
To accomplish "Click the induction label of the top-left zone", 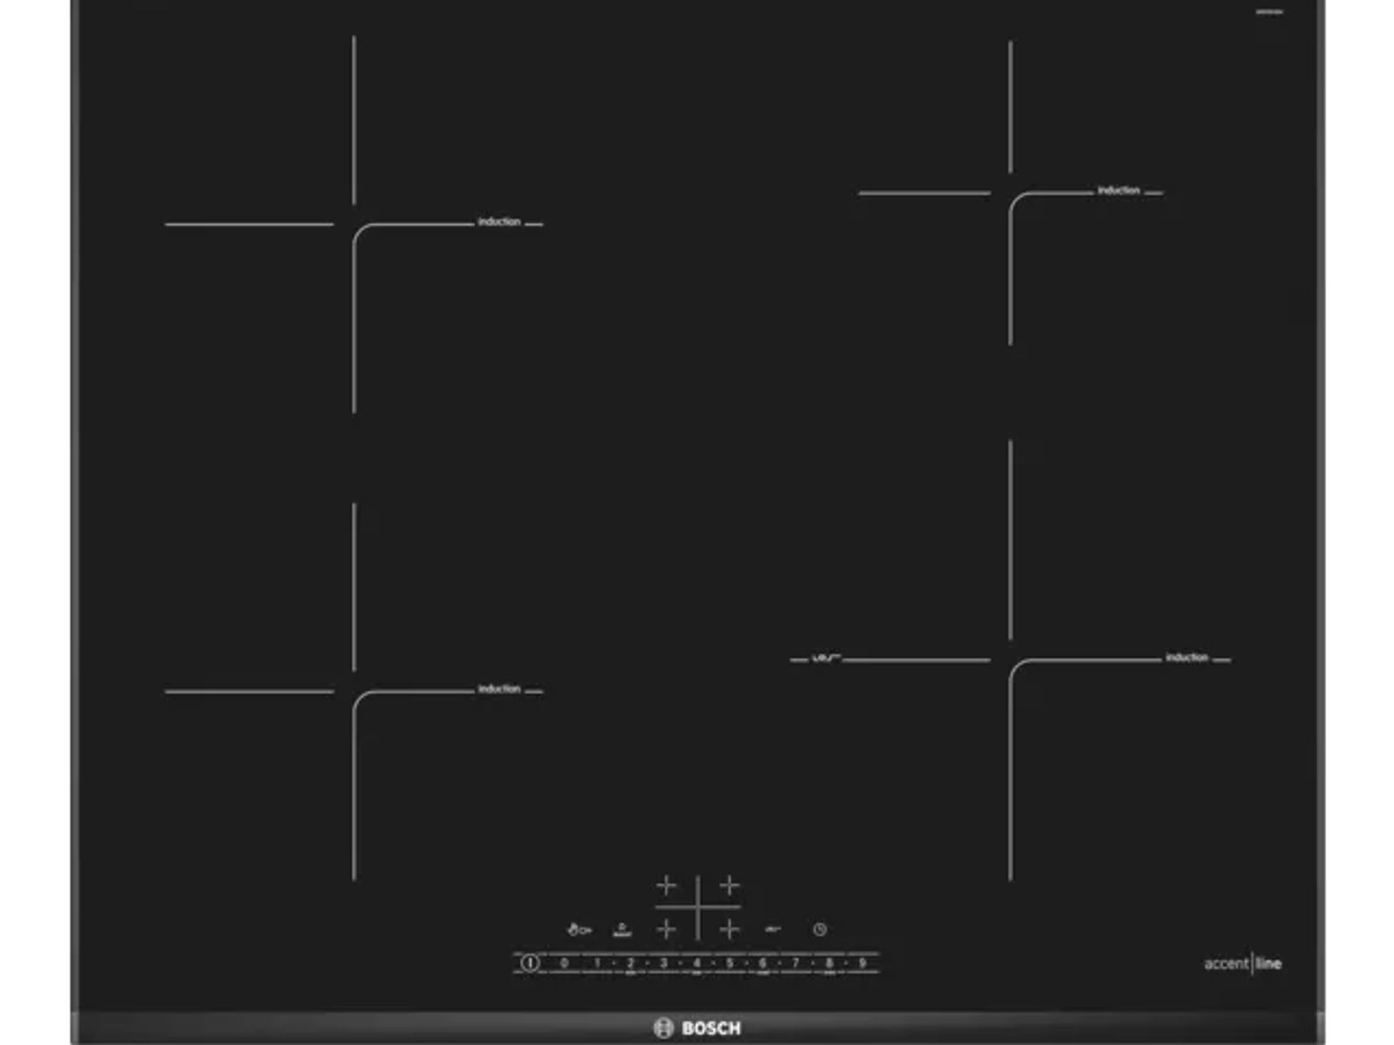I will (x=499, y=222).
